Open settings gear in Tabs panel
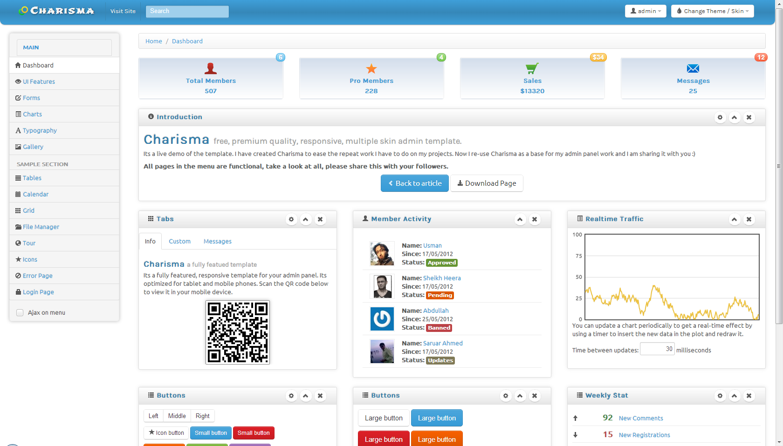The height and width of the screenshot is (446, 783). coord(291,219)
